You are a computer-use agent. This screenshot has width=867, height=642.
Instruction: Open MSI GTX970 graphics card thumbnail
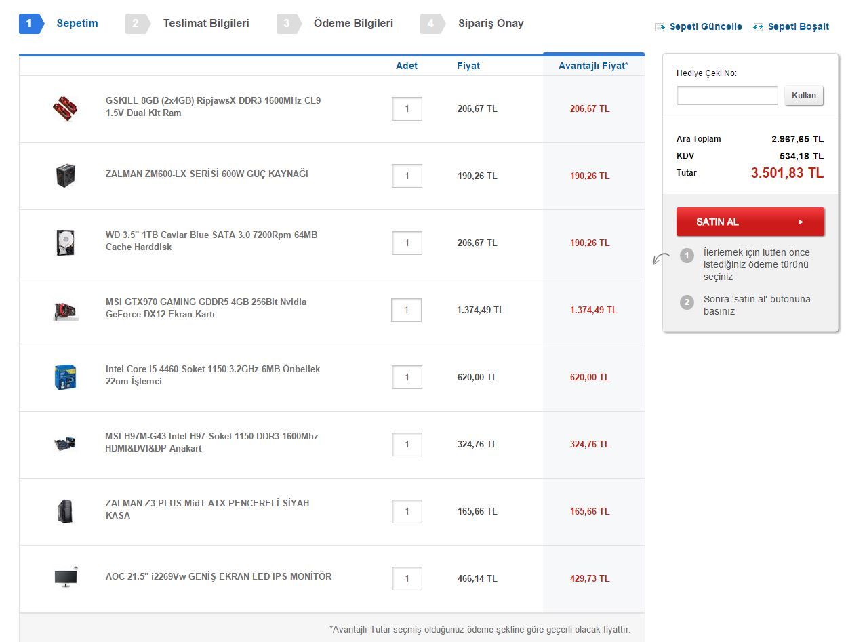pos(65,310)
